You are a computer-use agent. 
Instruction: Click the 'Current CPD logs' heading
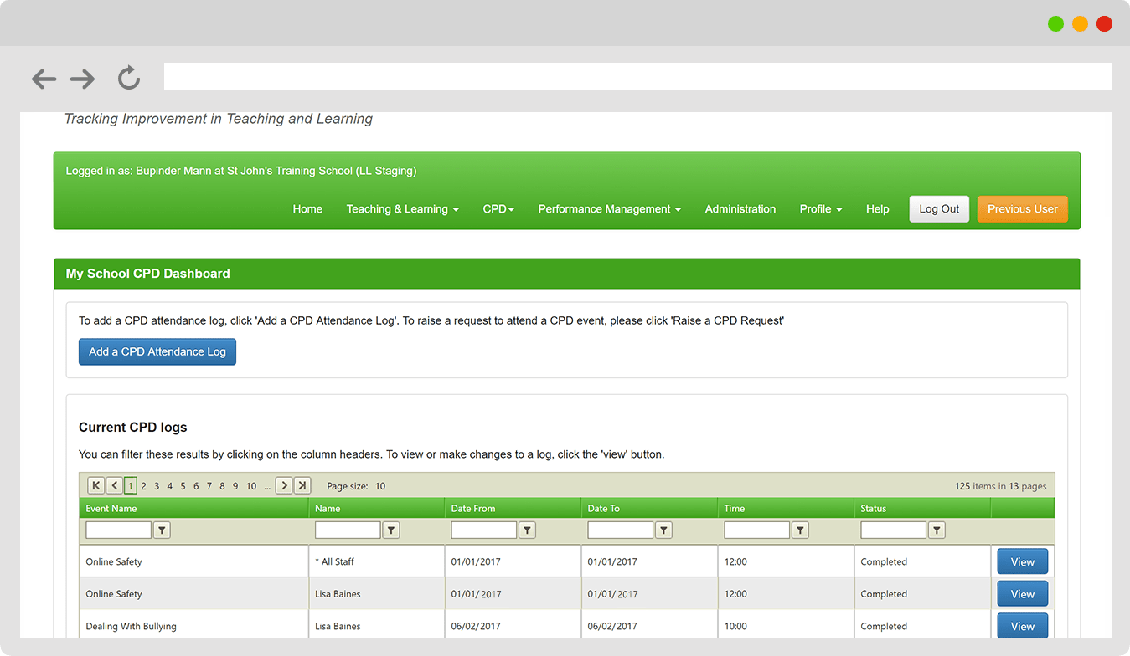(133, 428)
